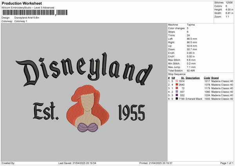Click the Color changes value 5
Image resolution: width=235 pixels, height=166 pixels.
click(188, 28)
